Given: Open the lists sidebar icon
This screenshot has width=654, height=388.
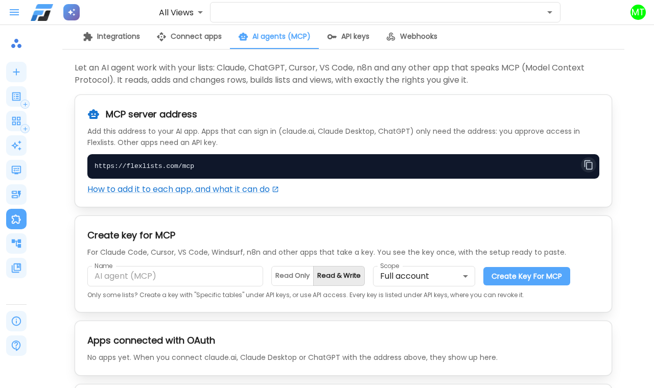Looking at the screenshot, I should click(x=16, y=96).
